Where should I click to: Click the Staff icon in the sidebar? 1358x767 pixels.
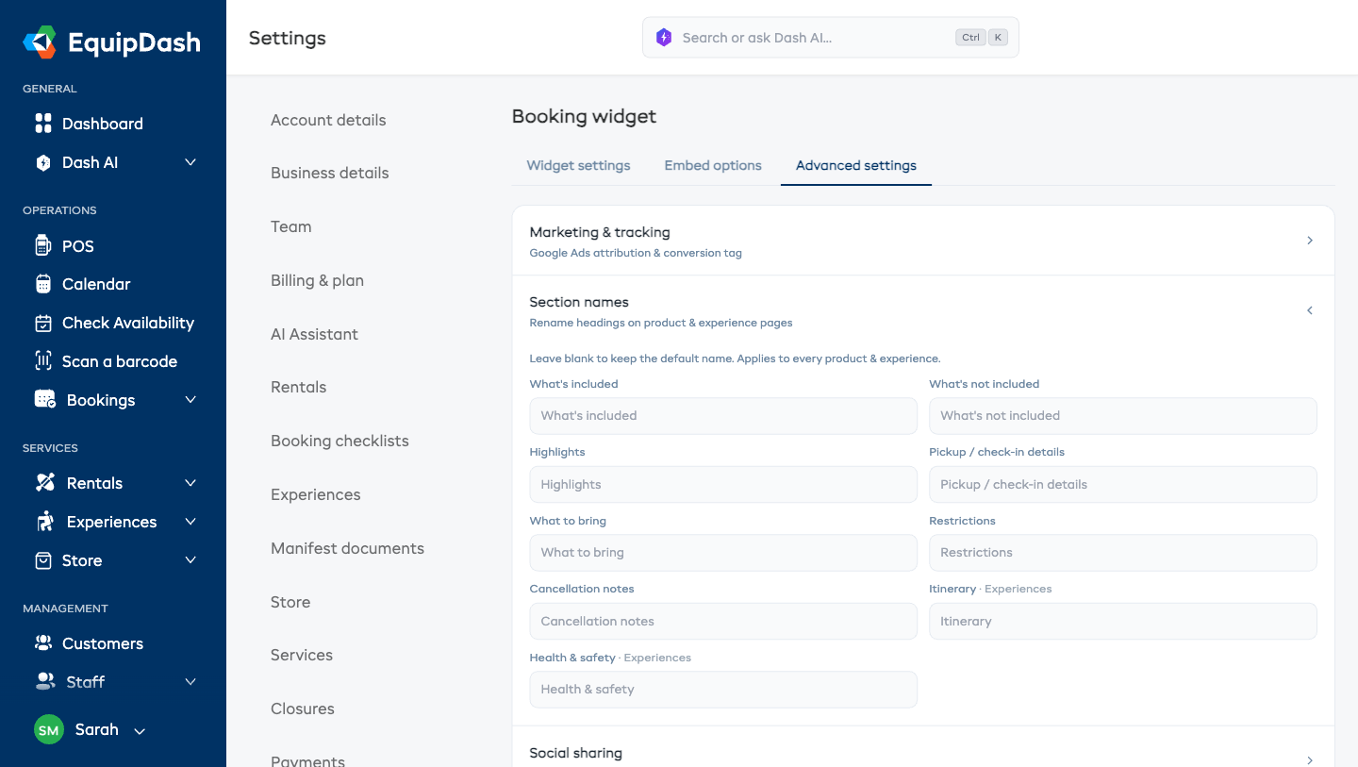point(44,681)
